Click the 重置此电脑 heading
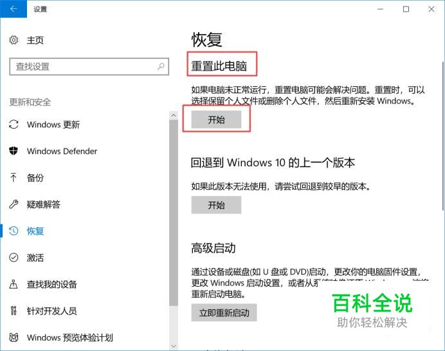 pyautogui.click(x=219, y=66)
